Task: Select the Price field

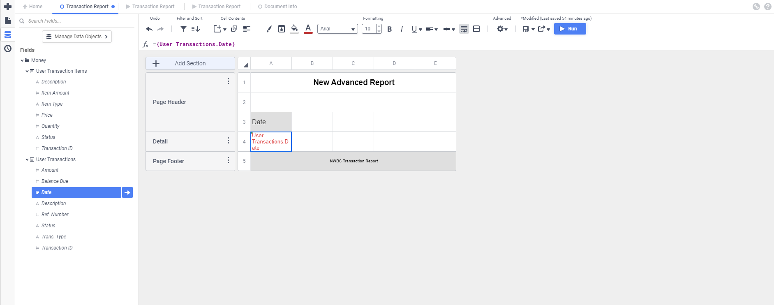Action: [47, 115]
